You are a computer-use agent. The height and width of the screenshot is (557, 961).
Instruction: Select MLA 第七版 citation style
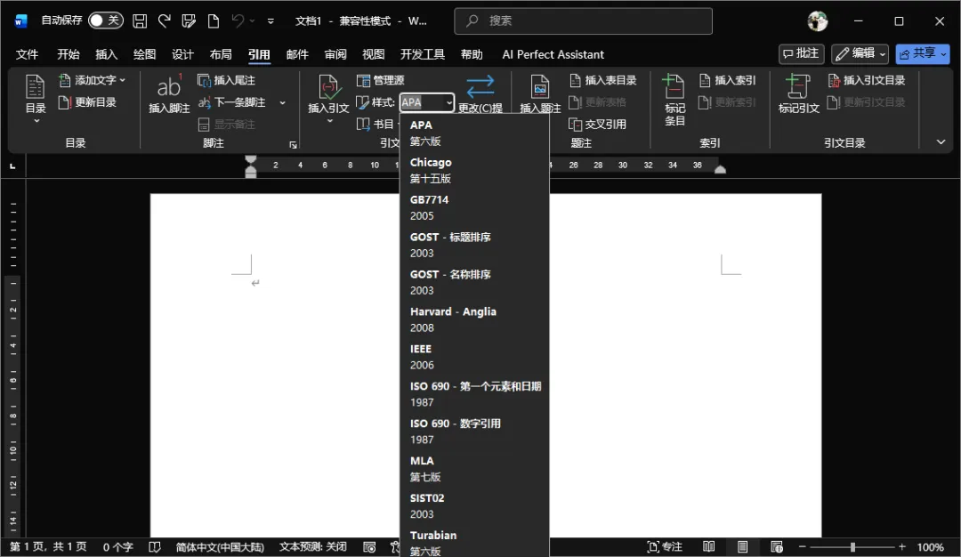pyautogui.click(x=474, y=469)
